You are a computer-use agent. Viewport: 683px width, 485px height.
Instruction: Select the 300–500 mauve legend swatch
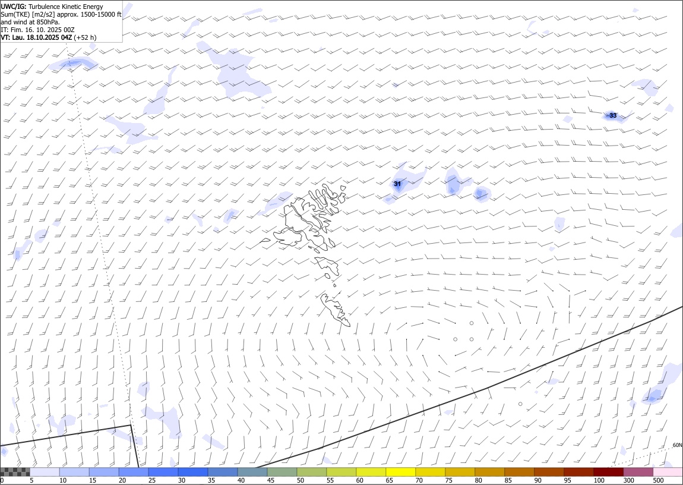click(x=638, y=472)
